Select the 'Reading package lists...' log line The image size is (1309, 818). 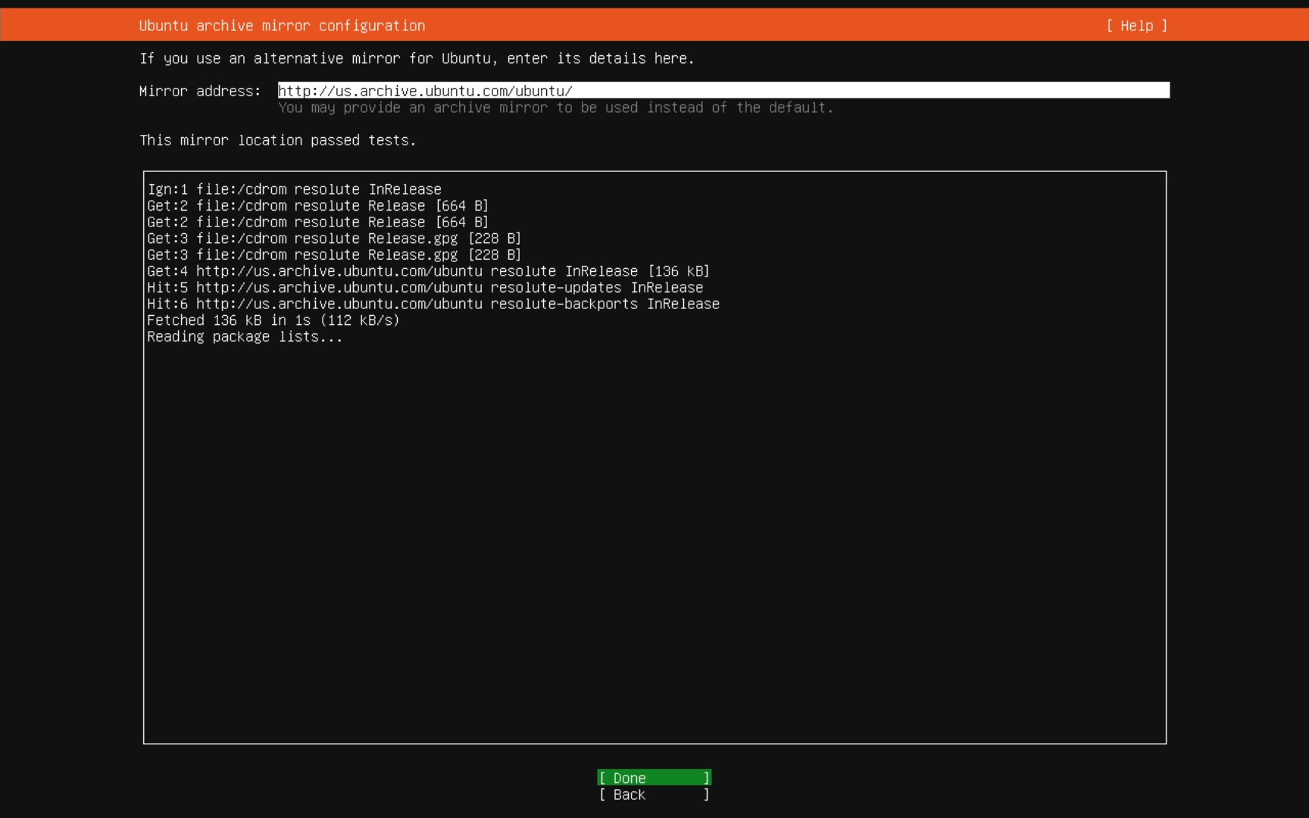(244, 336)
